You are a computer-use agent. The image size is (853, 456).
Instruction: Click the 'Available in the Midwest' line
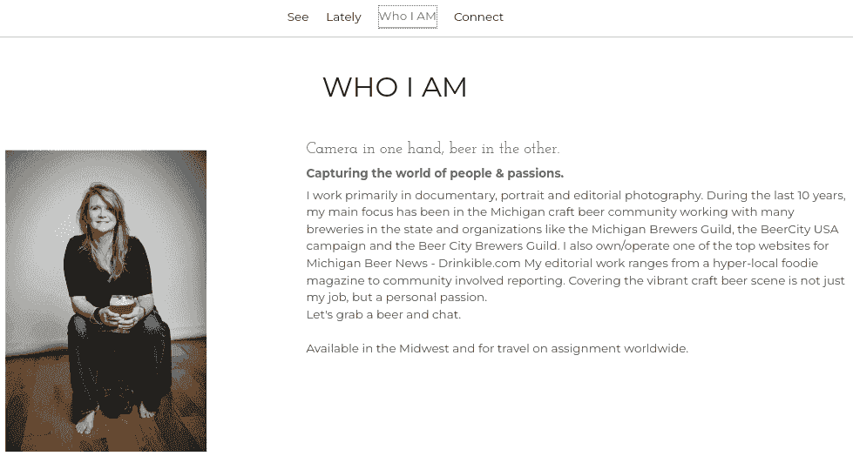pyautogui.click(x=498, y=348)
